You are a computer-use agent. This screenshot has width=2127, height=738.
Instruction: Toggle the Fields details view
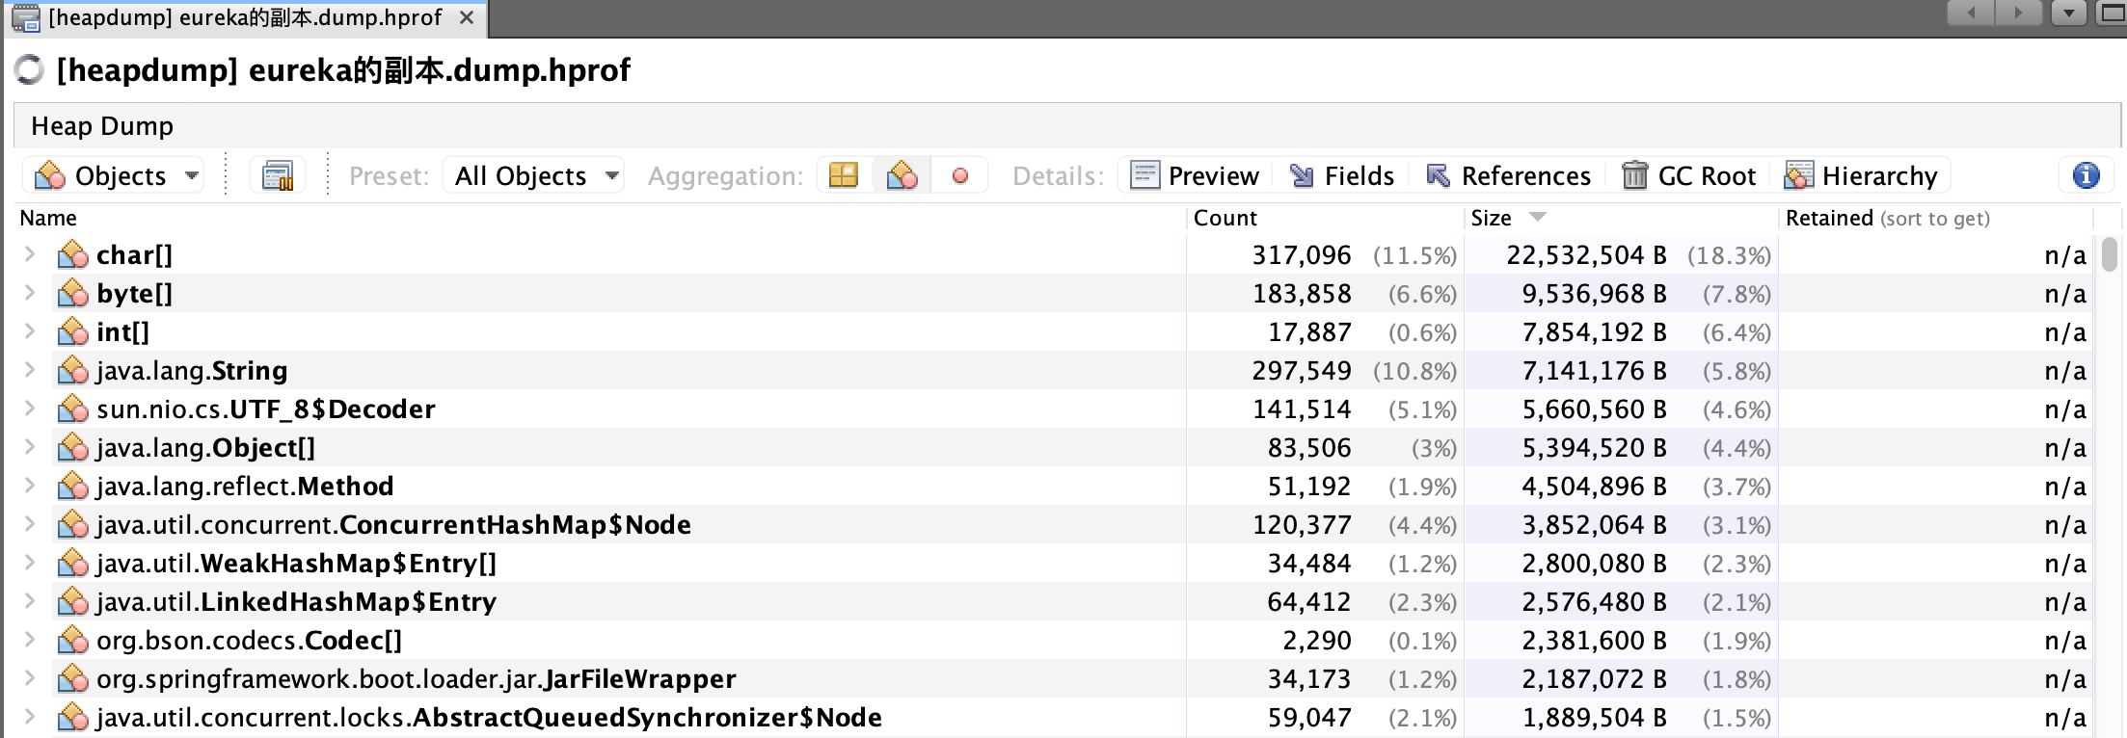[x=1342, y=176]
